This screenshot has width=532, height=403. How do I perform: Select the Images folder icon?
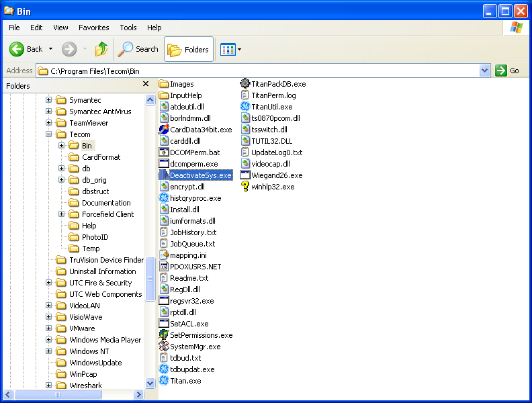pos(164,84)
